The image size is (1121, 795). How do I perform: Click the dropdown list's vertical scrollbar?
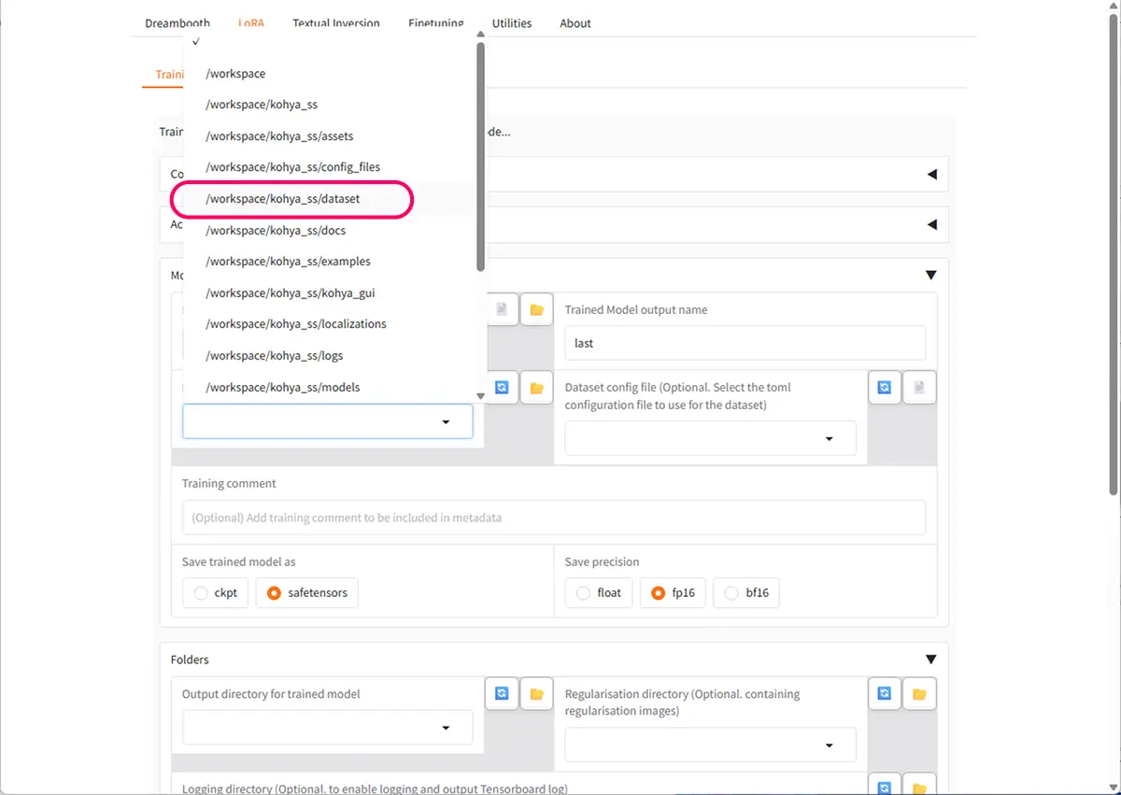tap(481, 156)
